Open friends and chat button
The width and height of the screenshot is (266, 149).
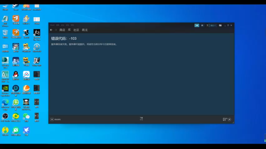(x=227, y=119)
